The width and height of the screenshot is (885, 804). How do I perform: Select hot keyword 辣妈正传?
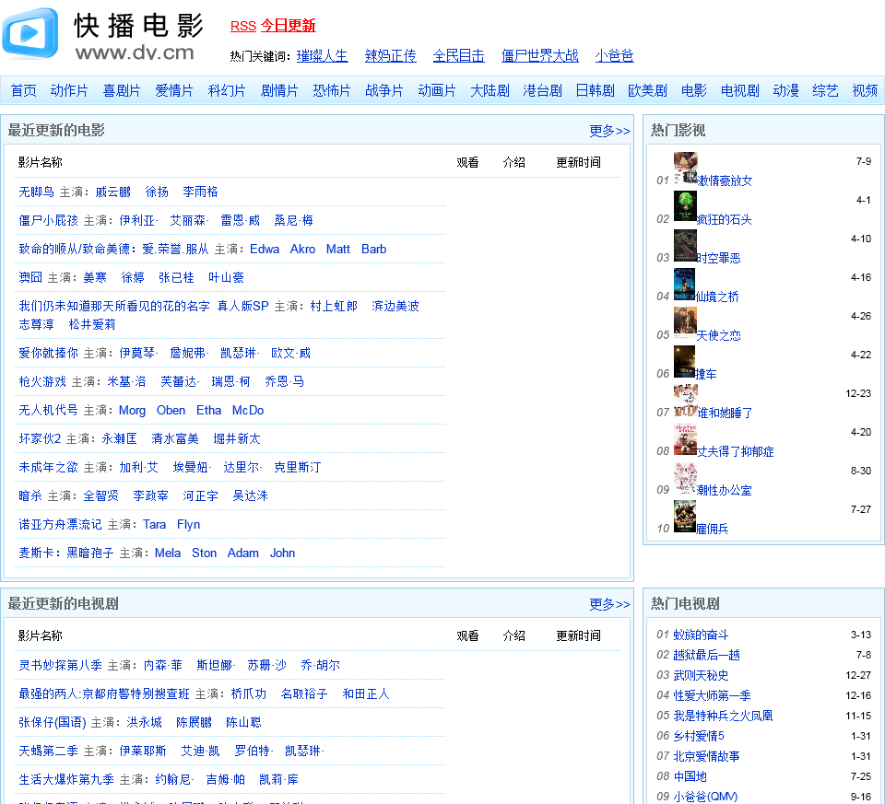[x=391, y=56]
